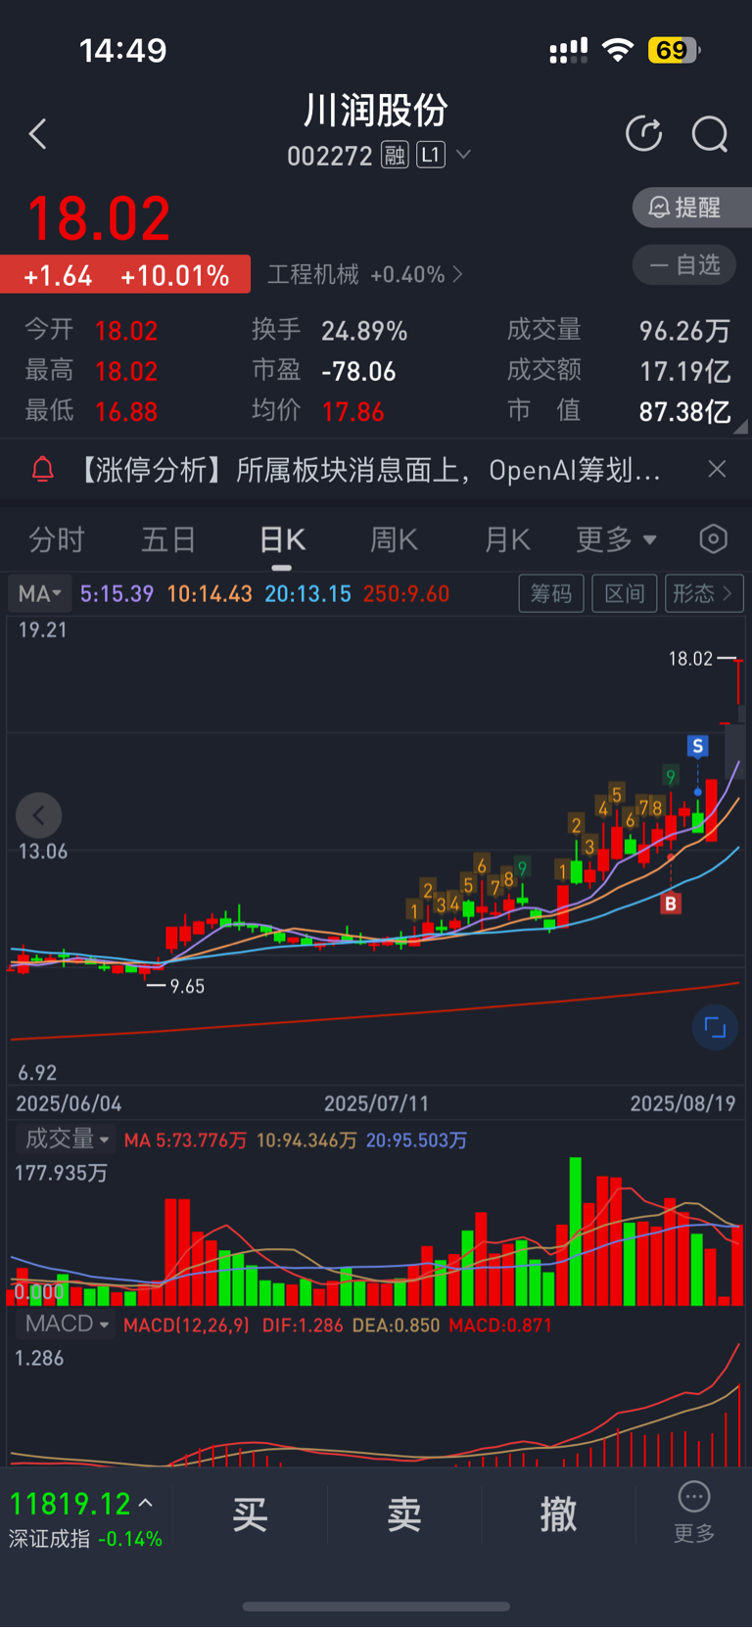752x1628 pixels.
Task: Tap the red B buy signal marker
Action: point(671,903)
